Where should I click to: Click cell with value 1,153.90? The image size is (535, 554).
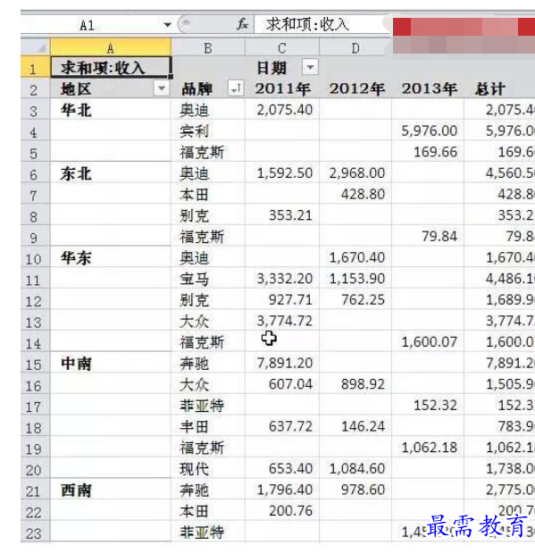355,279
